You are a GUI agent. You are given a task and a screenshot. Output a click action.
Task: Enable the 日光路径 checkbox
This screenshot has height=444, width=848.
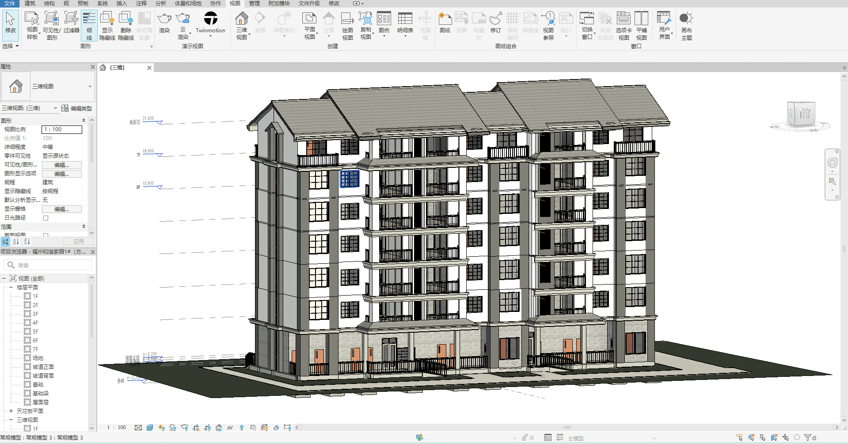pos(46,218)
